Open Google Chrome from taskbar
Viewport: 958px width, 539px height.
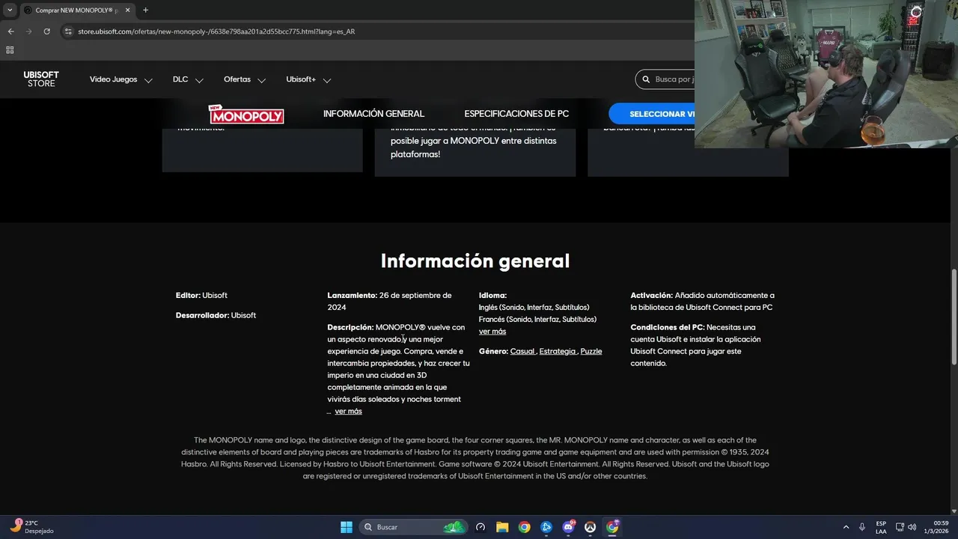click(x=525, y=527)
